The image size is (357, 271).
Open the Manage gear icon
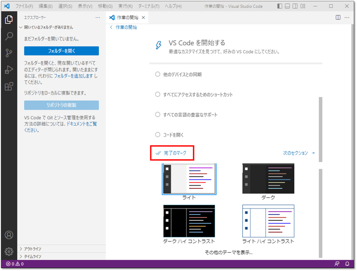click(x=9, y=251)
